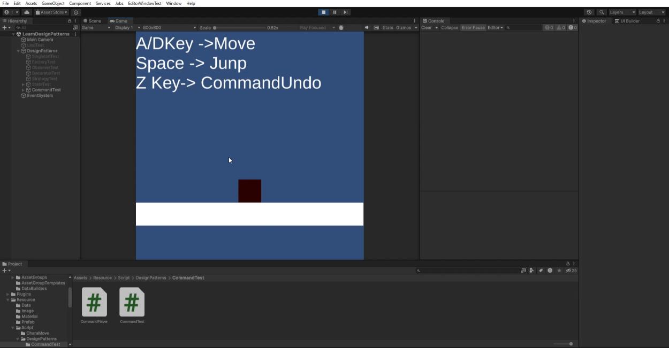Open the Undo History icon

[589, 12]
